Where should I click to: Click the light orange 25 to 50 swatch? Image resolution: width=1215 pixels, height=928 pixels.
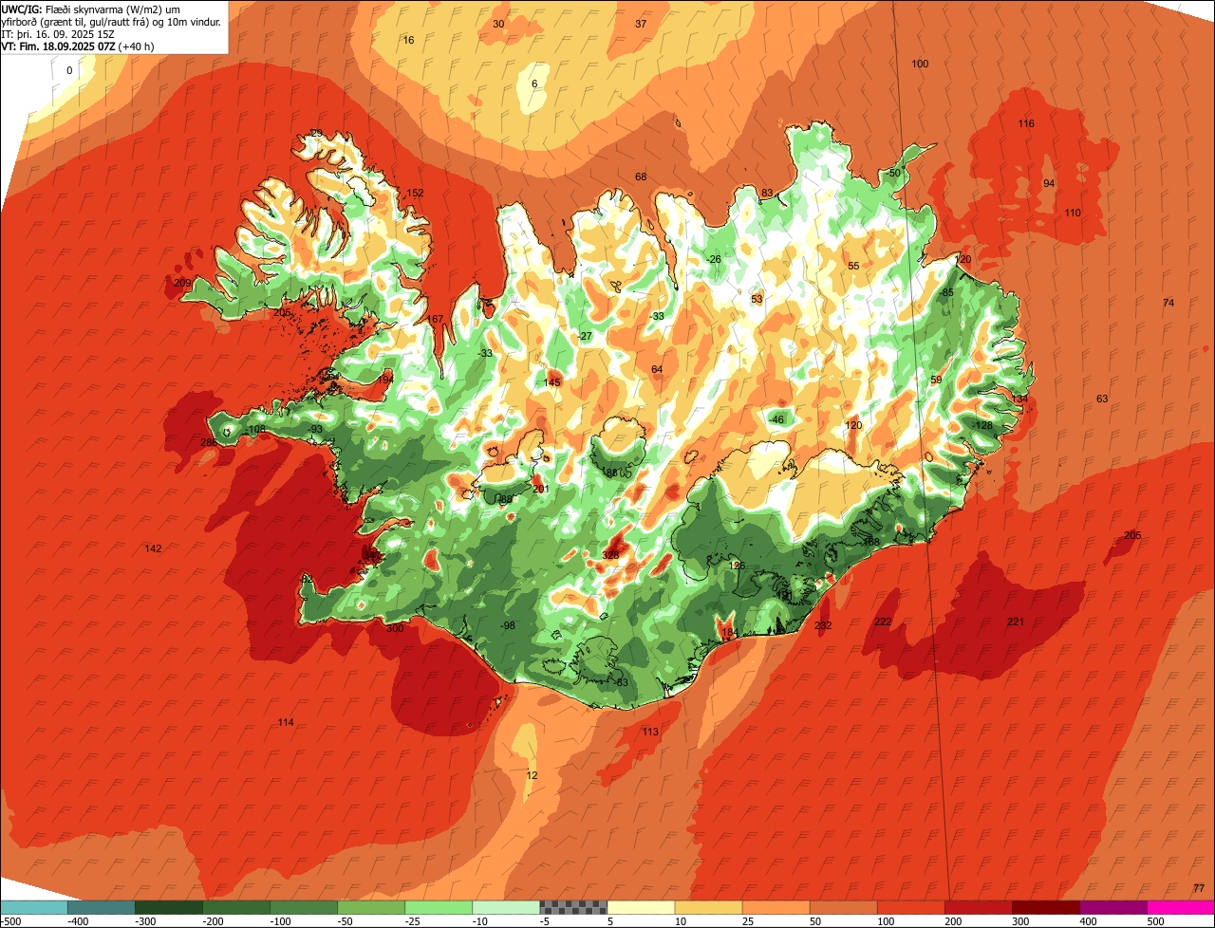coord(776,907)
